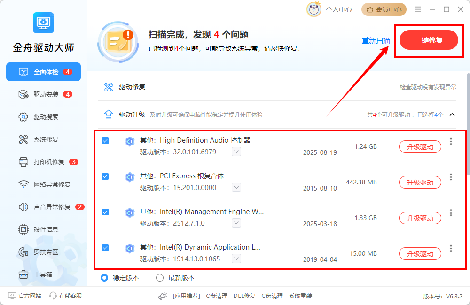Click the 驱动升级 upload arrow icon
The width and height of the screenshot is (470, 305).
[109, 114]
